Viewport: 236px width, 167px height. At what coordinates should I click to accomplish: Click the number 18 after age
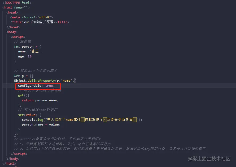point(29,56)
